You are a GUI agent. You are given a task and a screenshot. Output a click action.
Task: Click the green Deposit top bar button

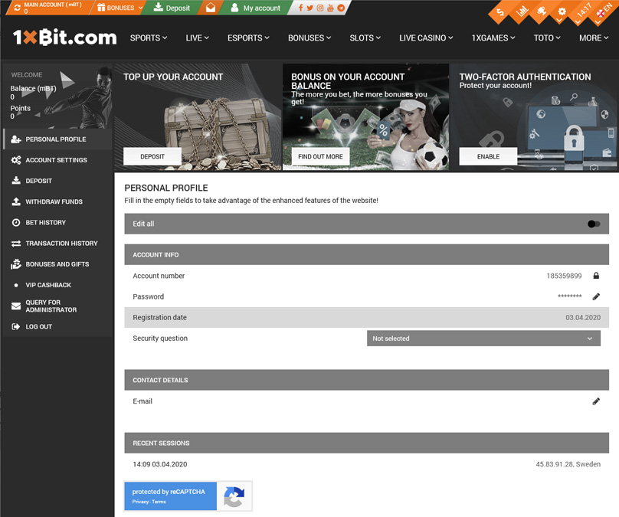[x=172, y=8]
